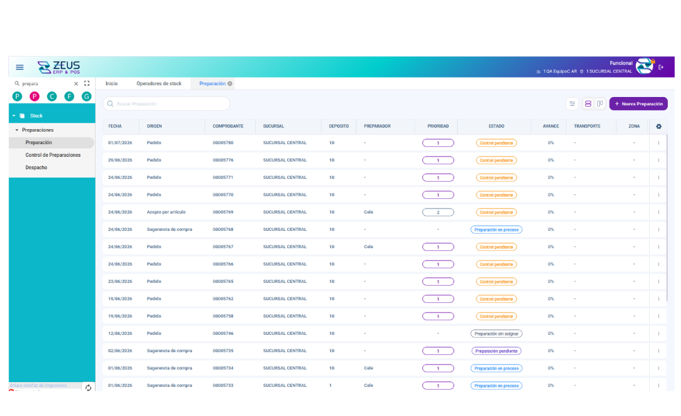The height and width of the screenshot is (416, 681).
Task: Switch to Operadores de stock tab
Action: [x=159, y=83]
